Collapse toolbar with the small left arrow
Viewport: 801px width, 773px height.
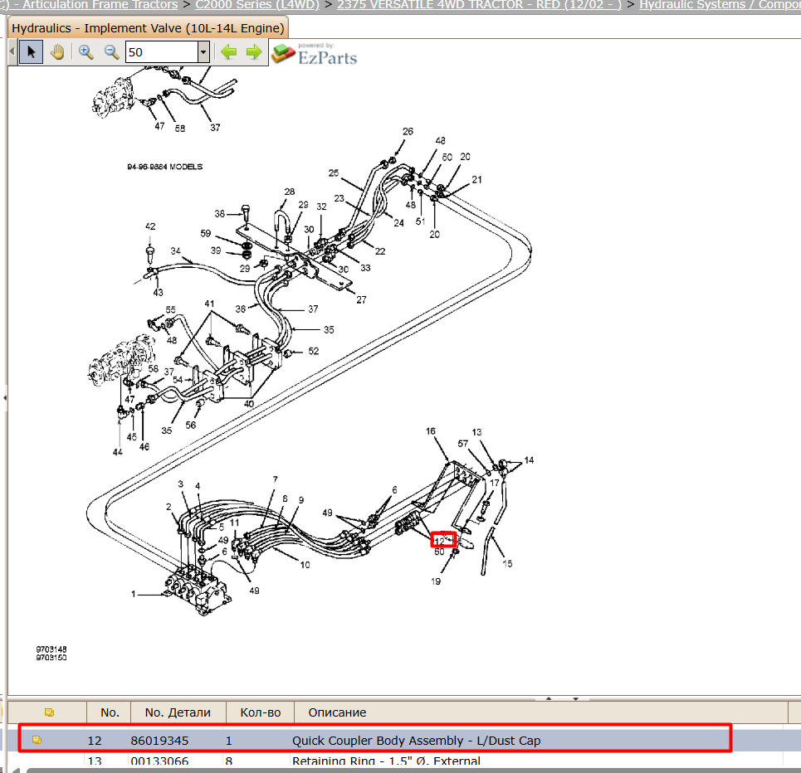pyautogui.click(x=12, y=52)
